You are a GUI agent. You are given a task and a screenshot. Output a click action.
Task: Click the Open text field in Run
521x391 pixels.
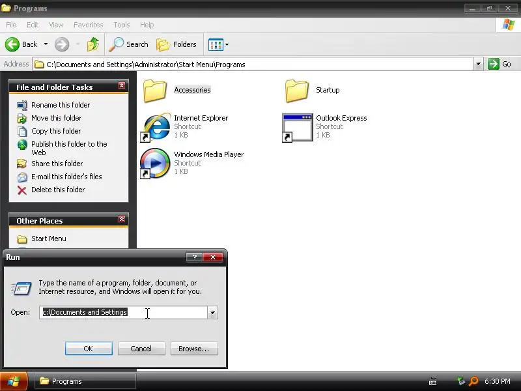pos(123,313)
